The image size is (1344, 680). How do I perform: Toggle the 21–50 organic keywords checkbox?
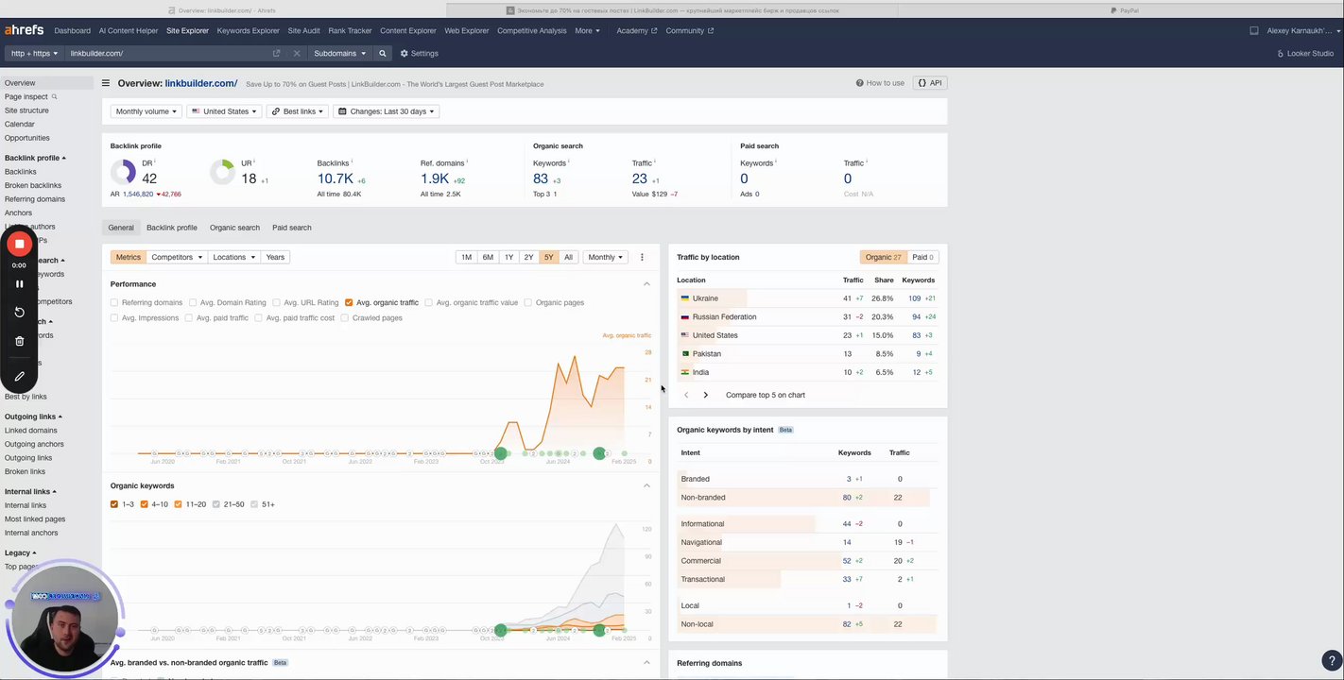[x=216, y=504]
